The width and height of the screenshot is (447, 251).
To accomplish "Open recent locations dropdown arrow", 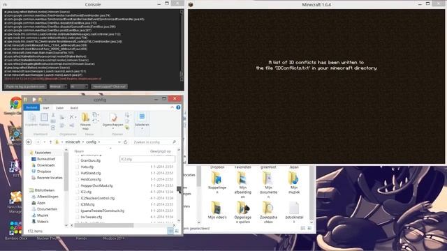I will 44,142.
